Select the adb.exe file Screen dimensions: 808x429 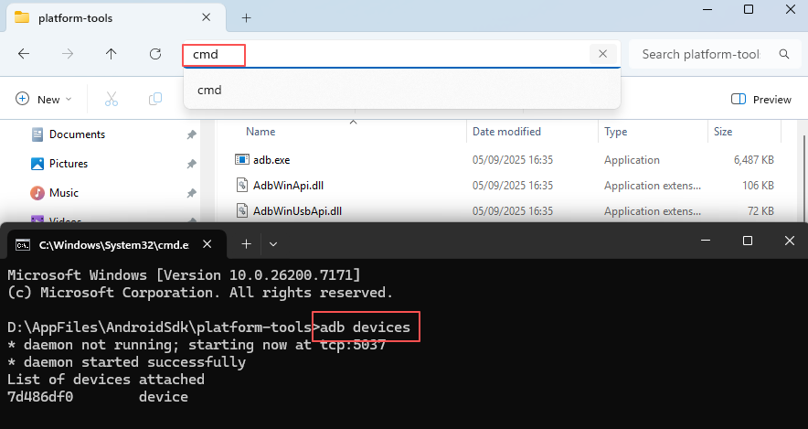coord(271,160)
